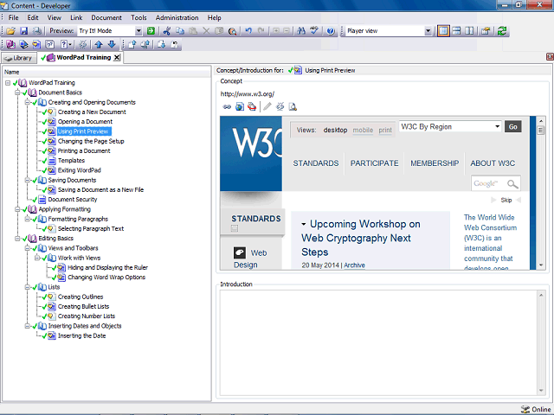The image size is (554, 415).
Task: Switch to vertical split layout view
Action: [x=469, y=31]
